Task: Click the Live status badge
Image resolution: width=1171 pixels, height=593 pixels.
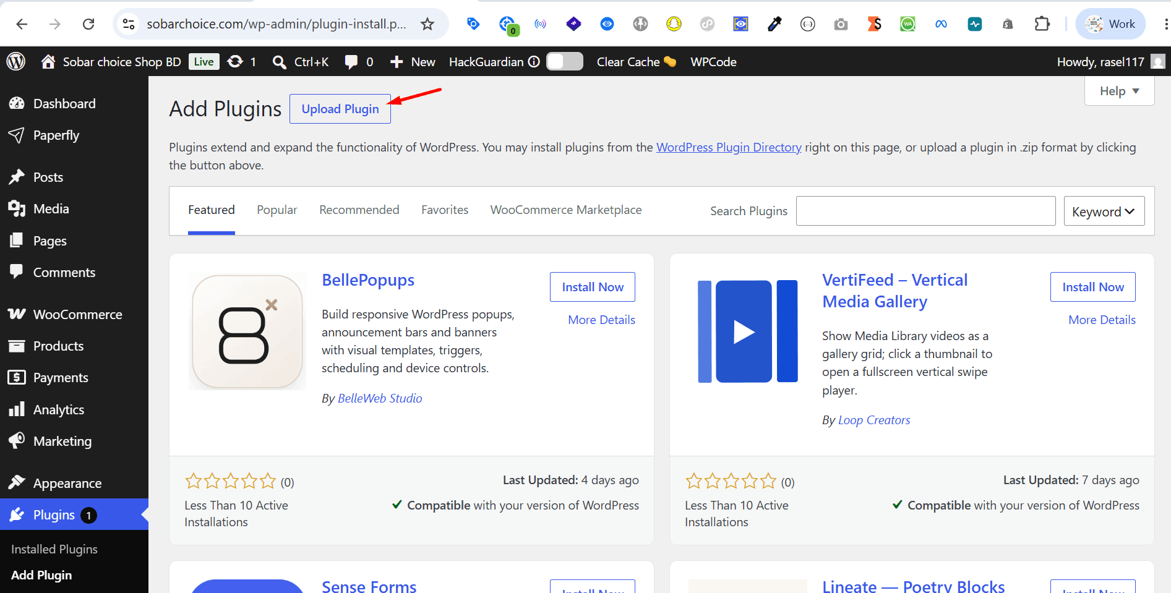Action: [204, 62]
